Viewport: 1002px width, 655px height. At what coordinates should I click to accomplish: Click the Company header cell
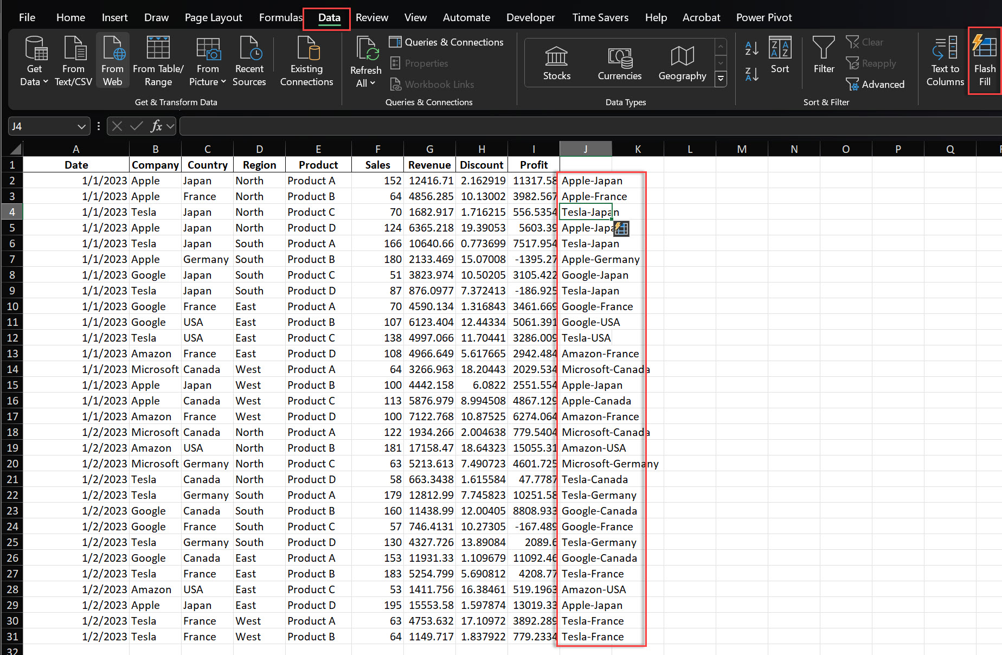pos(155,165)
